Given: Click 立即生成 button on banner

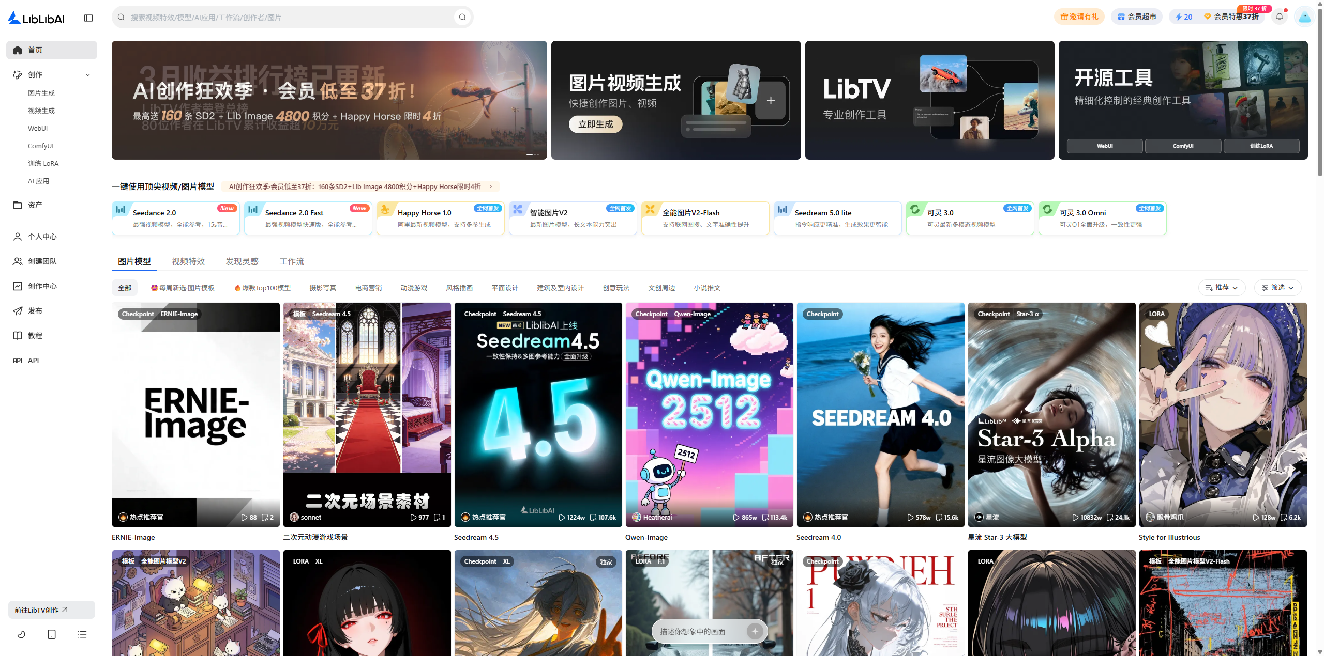Looking at the screenshot, I should coord(595,124).
